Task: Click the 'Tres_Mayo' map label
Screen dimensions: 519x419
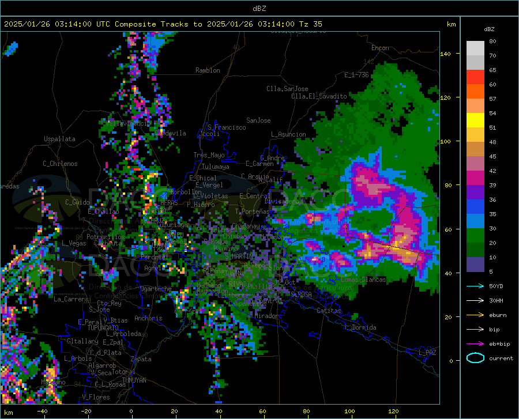Action: pos(209,155)
